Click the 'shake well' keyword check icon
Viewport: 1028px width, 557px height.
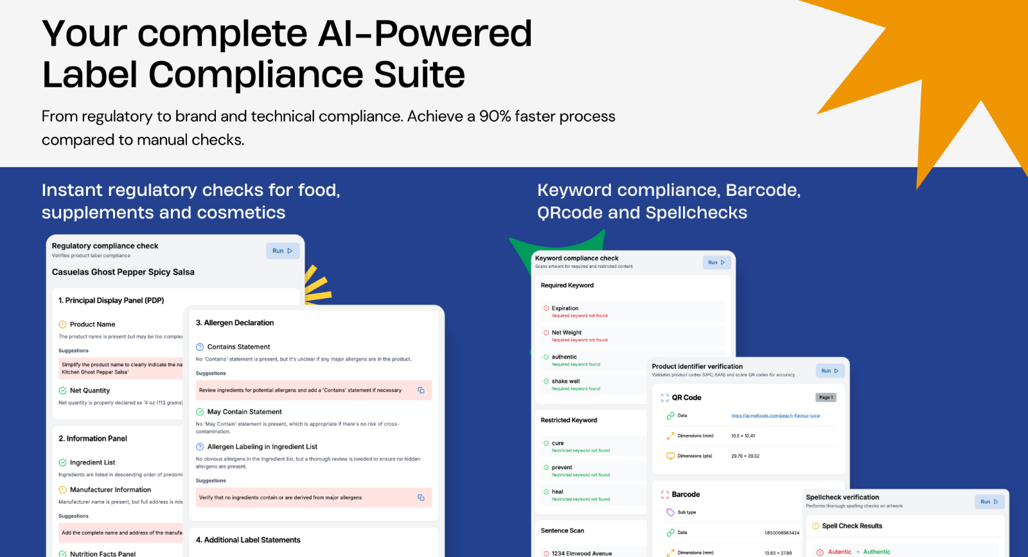(x=546, y=381)
